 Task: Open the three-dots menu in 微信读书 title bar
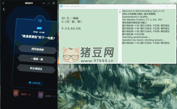44,3
